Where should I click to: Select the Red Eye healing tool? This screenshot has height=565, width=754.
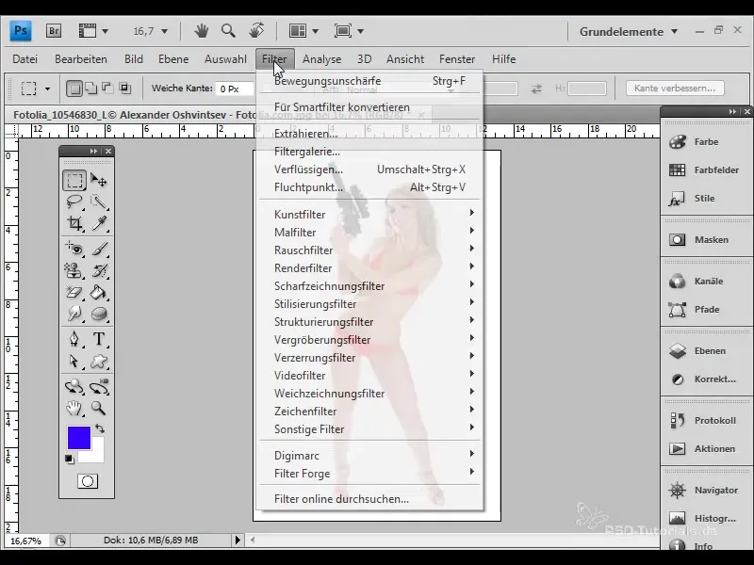[74, 249]
